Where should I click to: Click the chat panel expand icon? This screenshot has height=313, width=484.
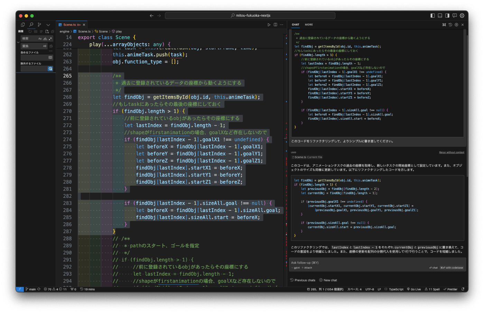444,25
